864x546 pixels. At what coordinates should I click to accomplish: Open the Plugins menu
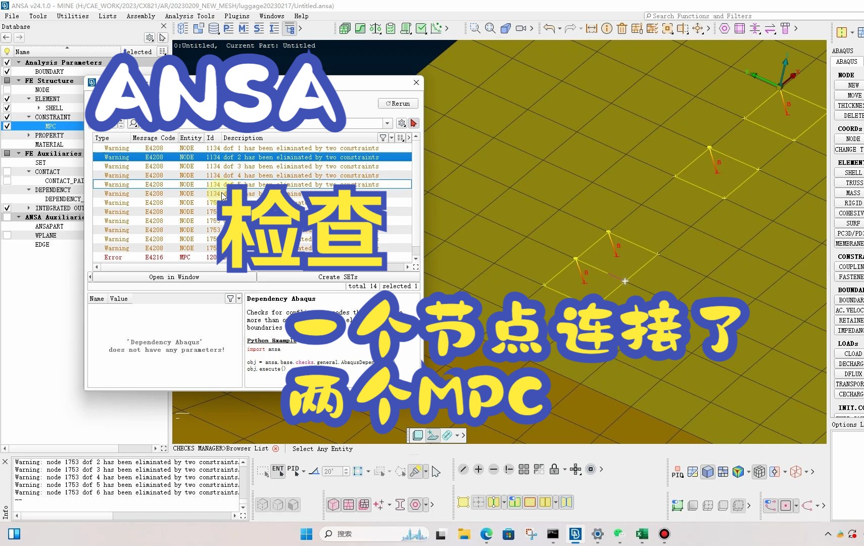point(236,16)
